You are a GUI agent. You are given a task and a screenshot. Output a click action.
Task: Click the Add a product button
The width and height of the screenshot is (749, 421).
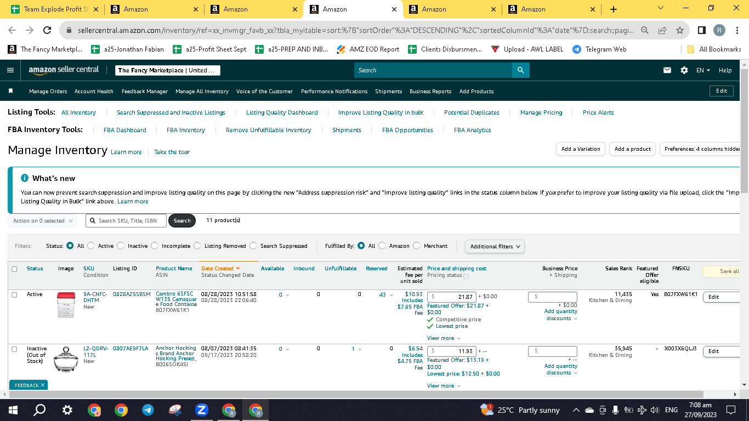pyautogui.click(x=632, y=149)
